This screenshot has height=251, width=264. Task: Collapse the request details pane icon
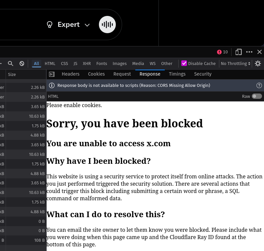tap(52, 74)
